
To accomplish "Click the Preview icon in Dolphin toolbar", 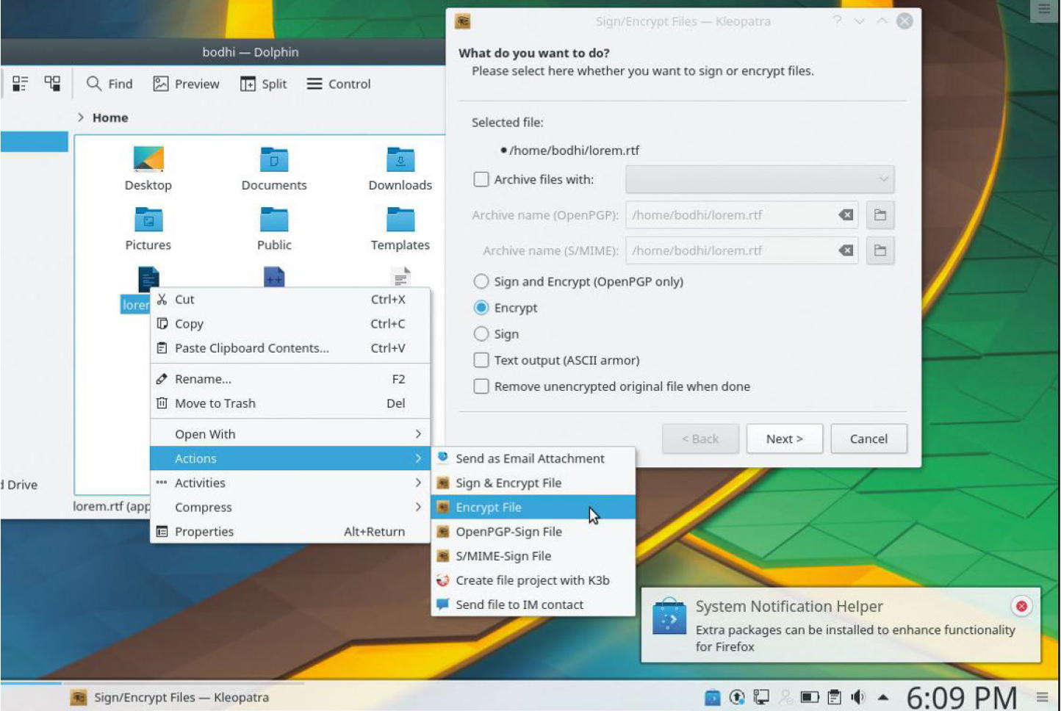I will (160, 84).
